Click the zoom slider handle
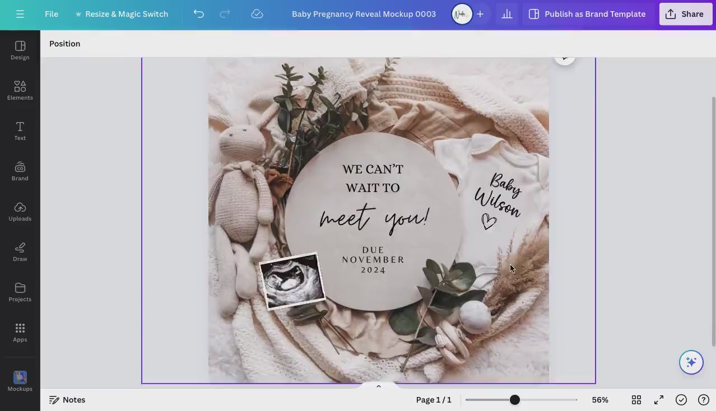Screen dimensions: 716x411 514,400
